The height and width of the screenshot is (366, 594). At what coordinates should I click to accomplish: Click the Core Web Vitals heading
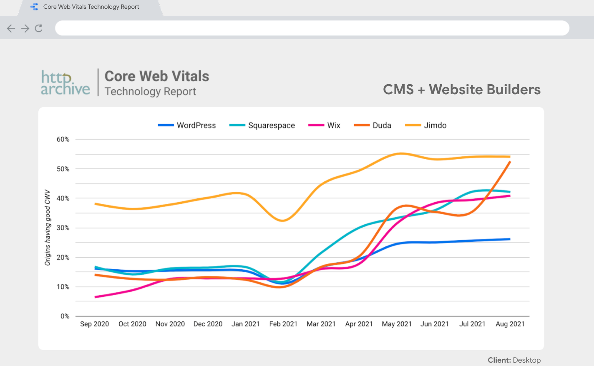[157, 76]
